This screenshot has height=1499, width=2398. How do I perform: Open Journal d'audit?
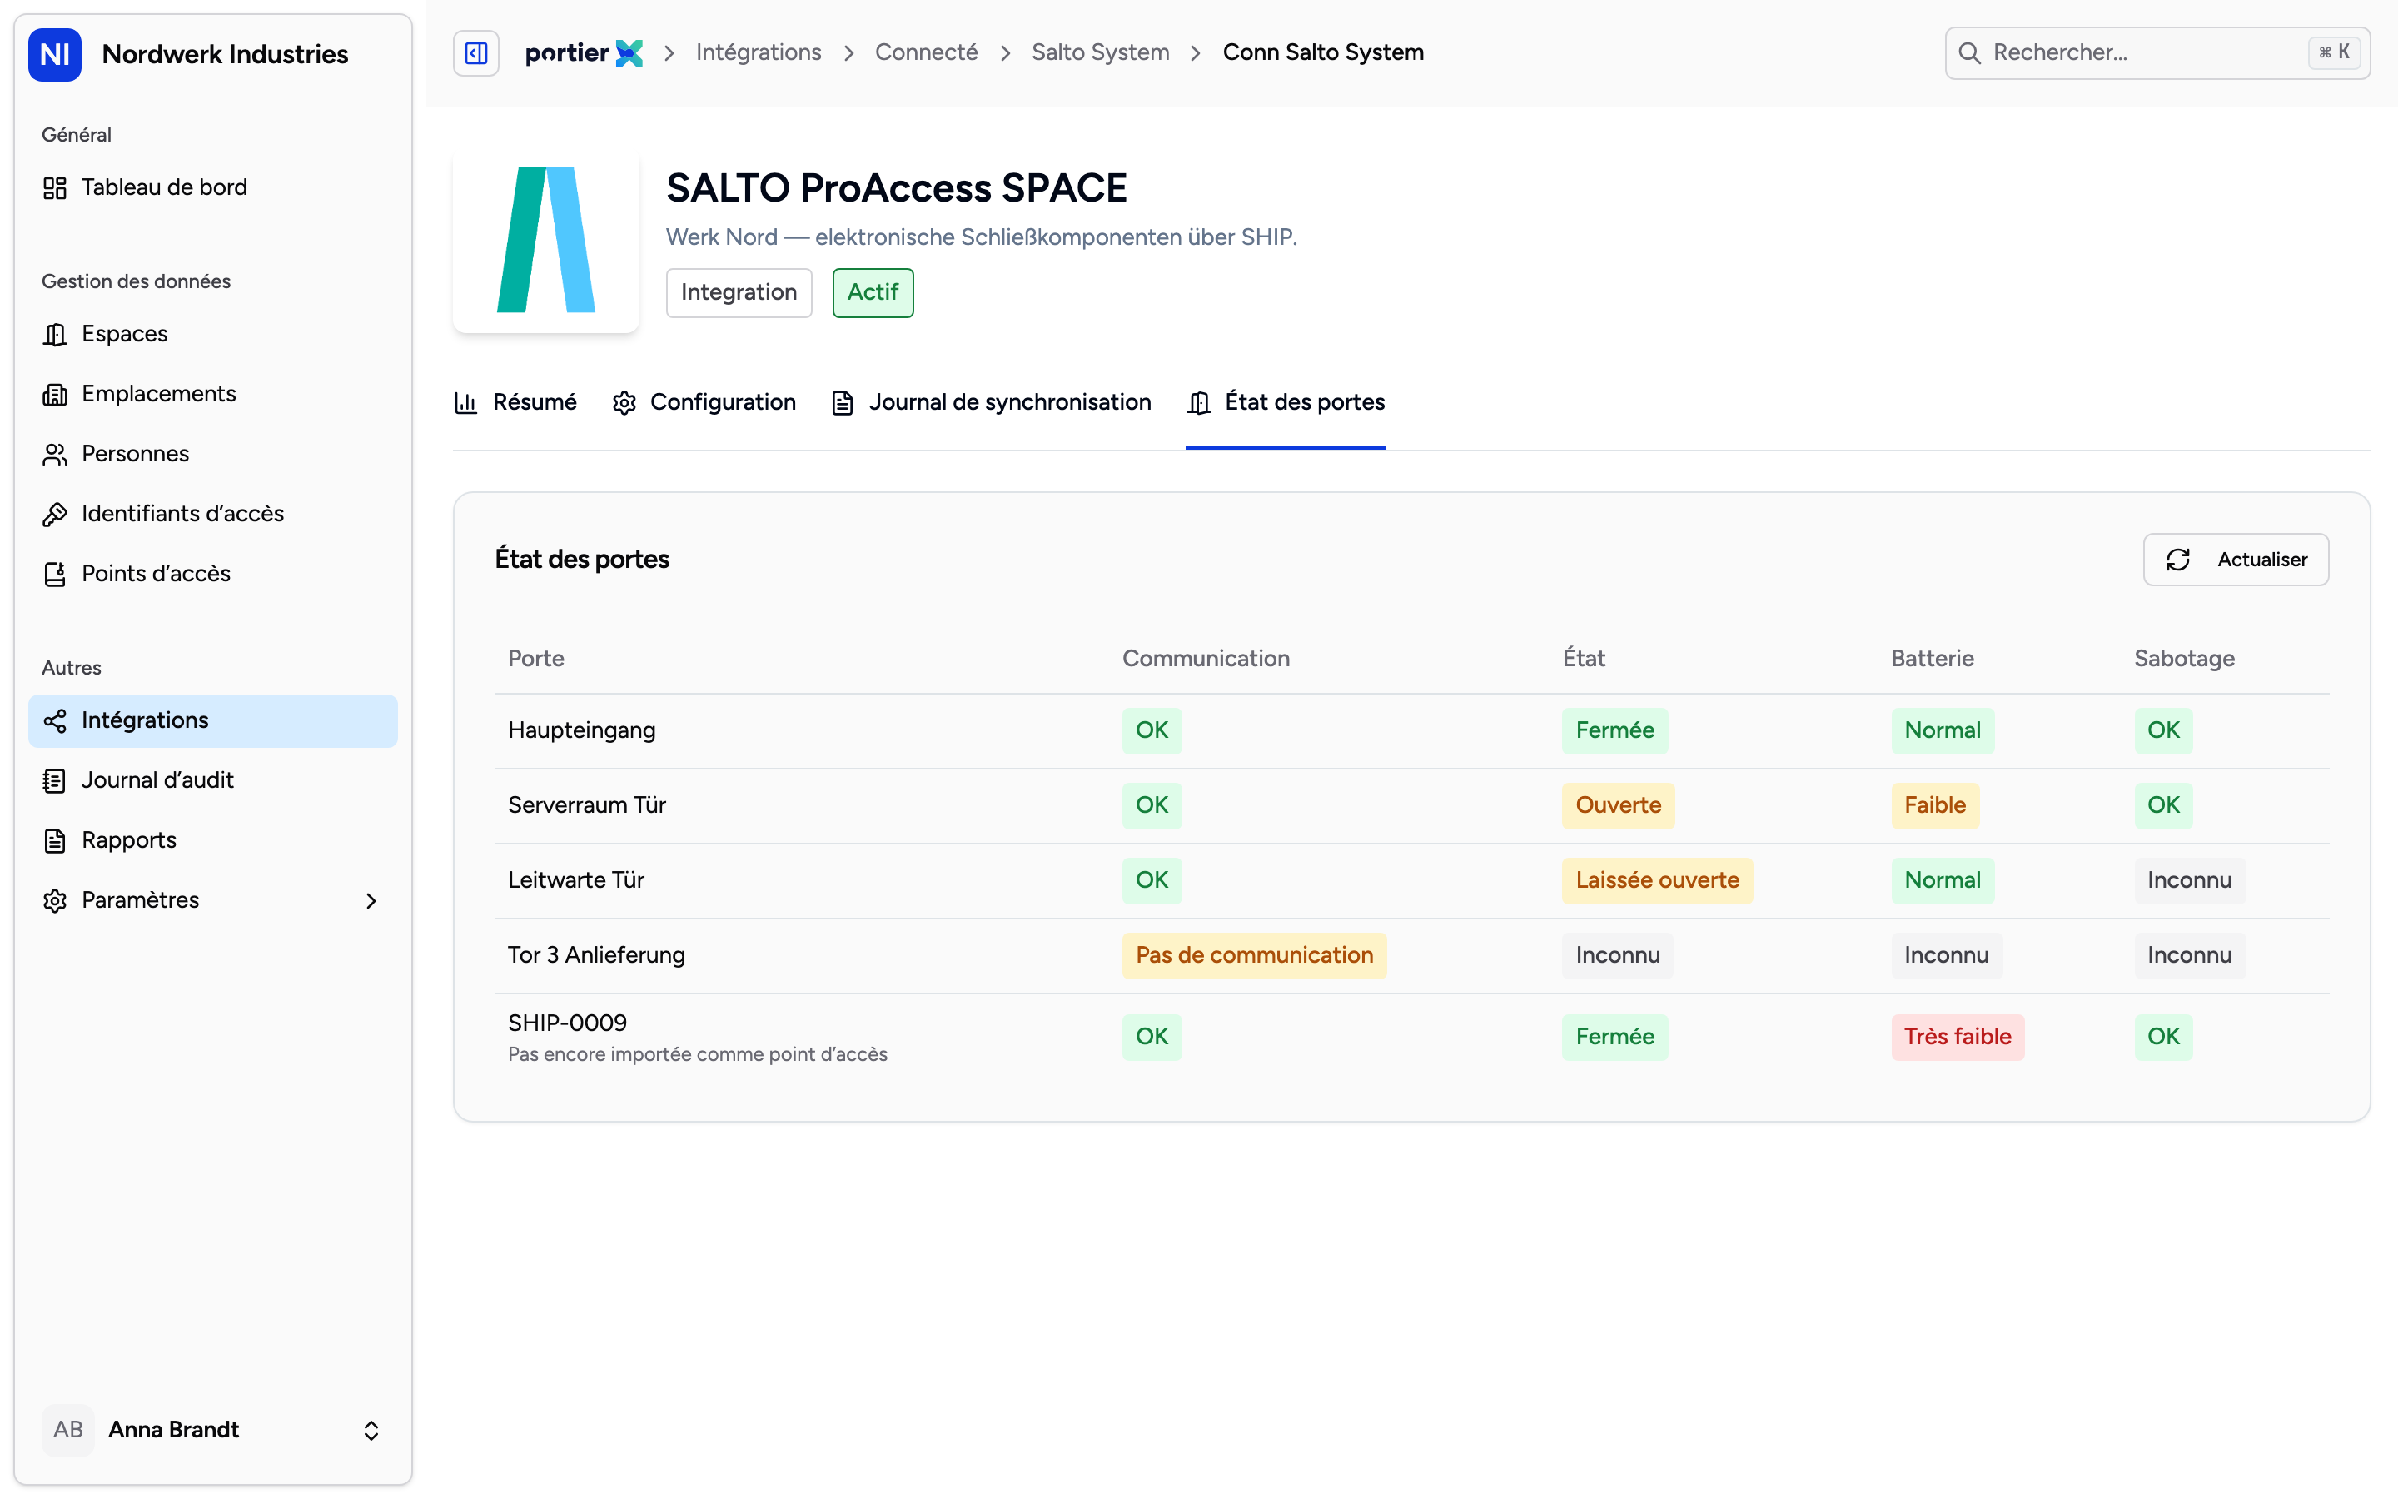[x=213, y=781]
